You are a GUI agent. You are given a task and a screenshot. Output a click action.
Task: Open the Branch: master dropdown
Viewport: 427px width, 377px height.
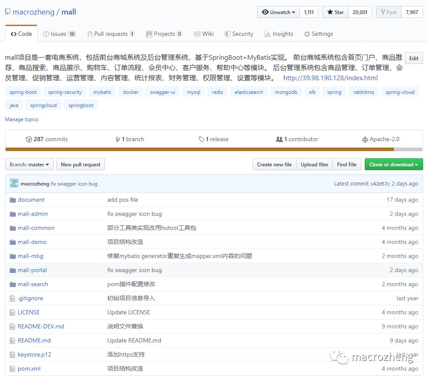(29, 165)
